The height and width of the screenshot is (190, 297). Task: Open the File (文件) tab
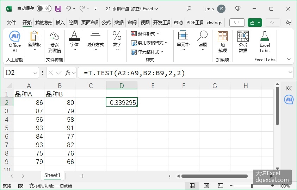[11, 23]
